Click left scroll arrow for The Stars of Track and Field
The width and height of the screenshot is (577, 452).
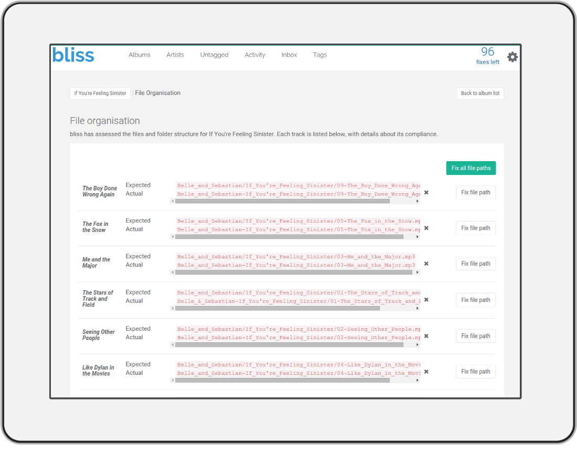pyautogui.click(x=173, y=308)
